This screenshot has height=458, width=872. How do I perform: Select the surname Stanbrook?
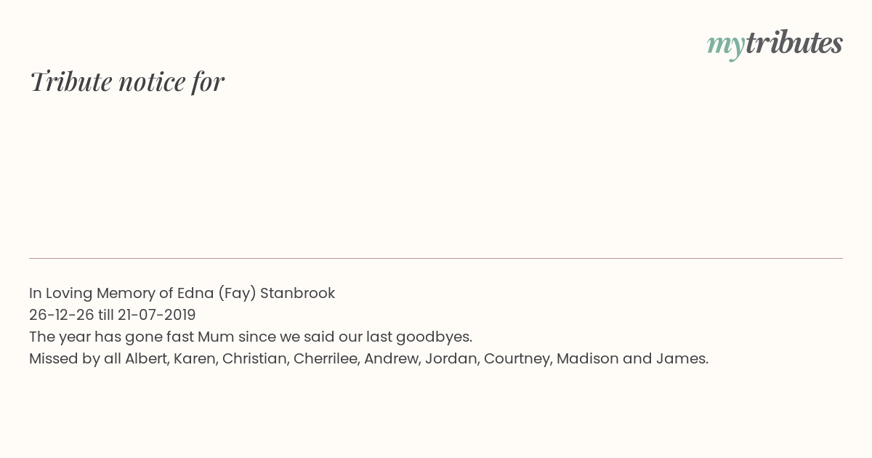[x=297, y=293]
